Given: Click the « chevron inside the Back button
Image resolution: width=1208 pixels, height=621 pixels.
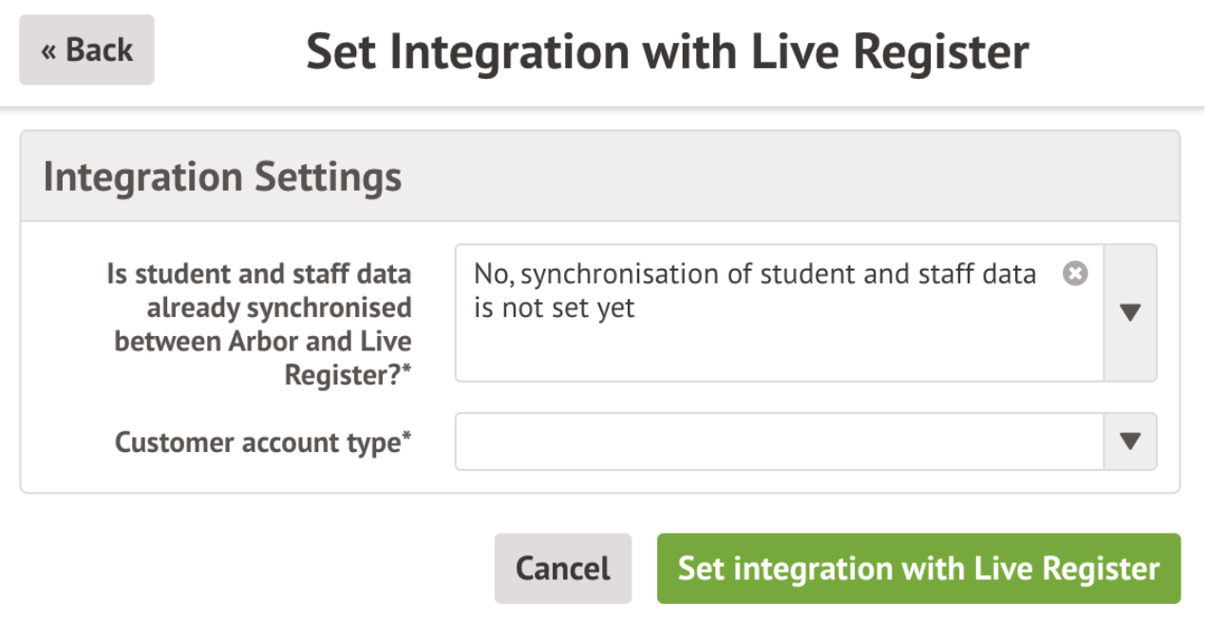Looking at the screenshot, I should click(x=49, y=51).
